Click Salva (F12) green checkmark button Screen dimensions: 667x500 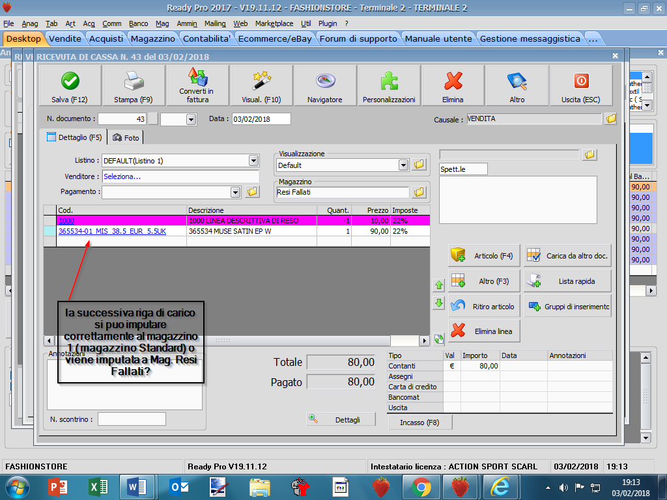[70, 85]
